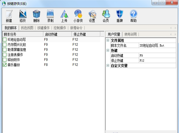The height and width of the screenshot is (133, 179).
Task: Select the 内存图片比较 script row
Action: pos(51,45)
